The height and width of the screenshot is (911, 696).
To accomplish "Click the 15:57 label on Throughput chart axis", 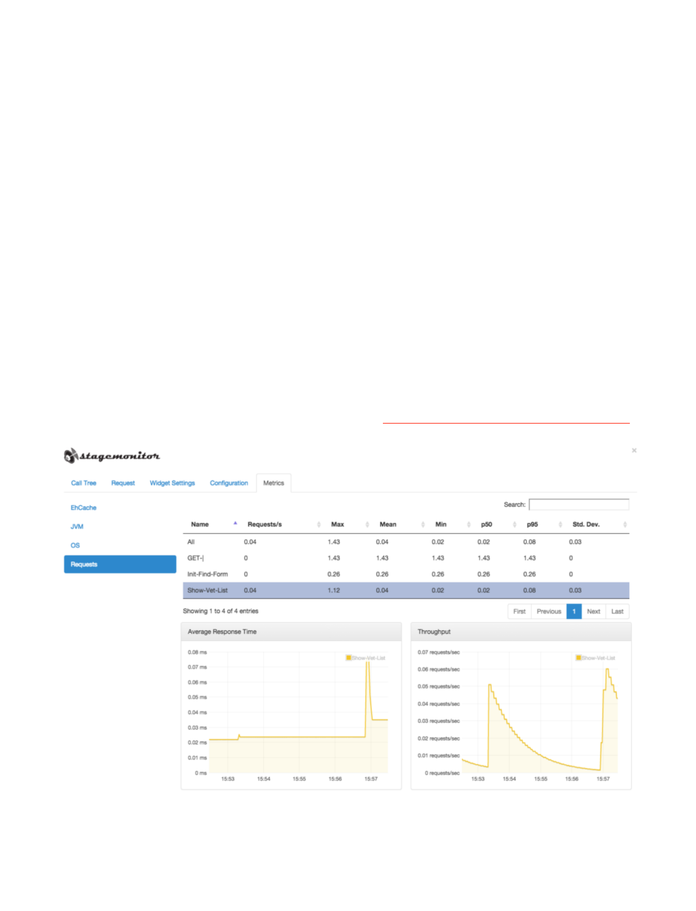I will [x=603, y=779].
